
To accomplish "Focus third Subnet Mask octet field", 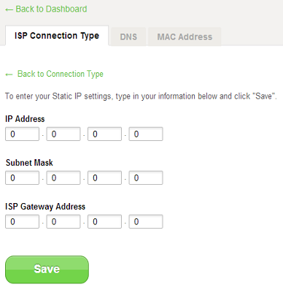I will (104, 178).
